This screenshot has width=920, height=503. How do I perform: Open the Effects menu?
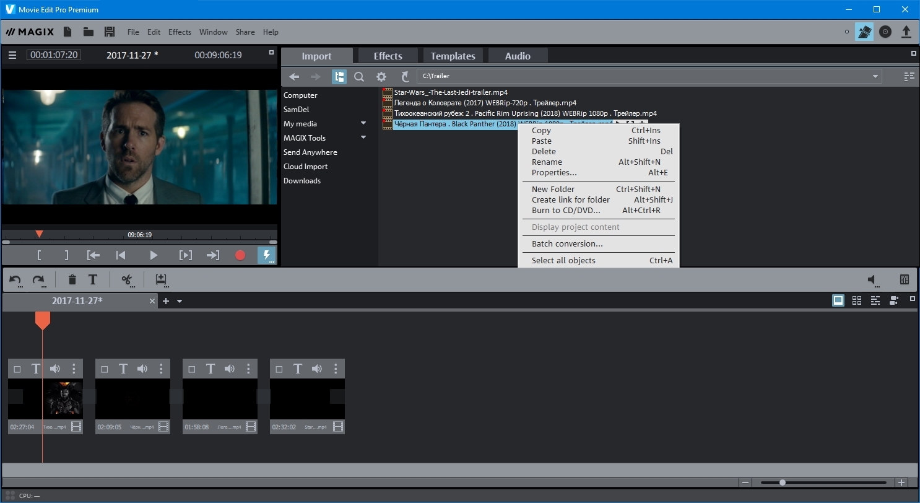coord(180,32)
